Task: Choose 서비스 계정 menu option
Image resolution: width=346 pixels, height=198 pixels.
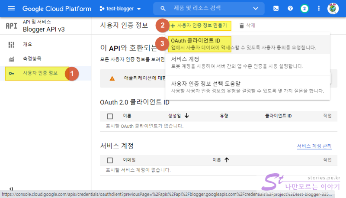Action: 247,62
